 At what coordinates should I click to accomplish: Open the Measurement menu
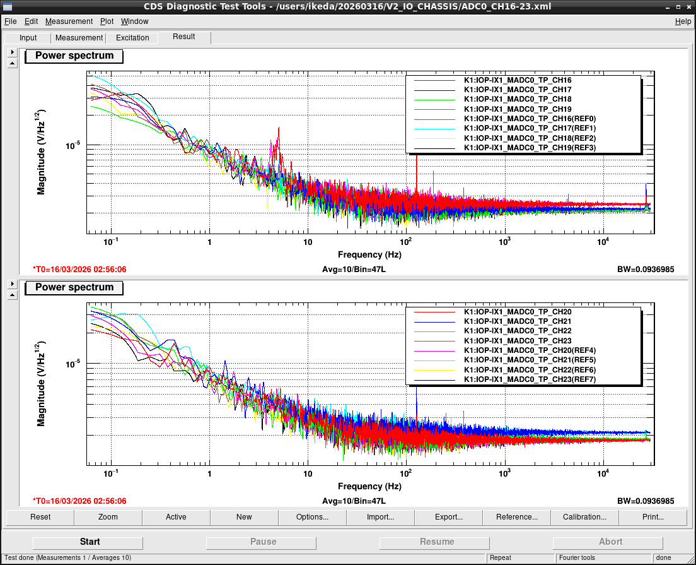(69, 21)
